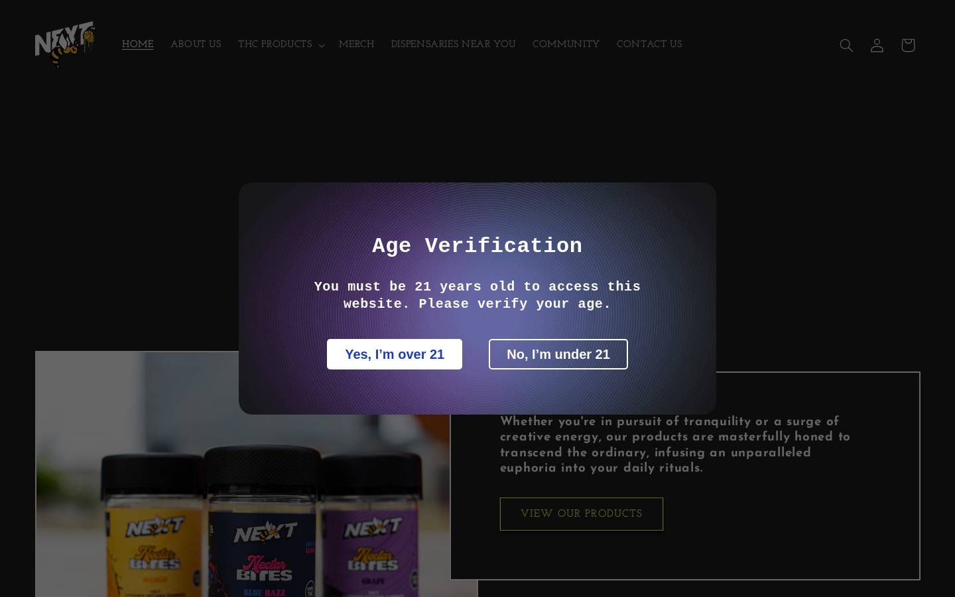955x597 pixels.
Task: Click the View Our Products button
Action: coord(582,514)
